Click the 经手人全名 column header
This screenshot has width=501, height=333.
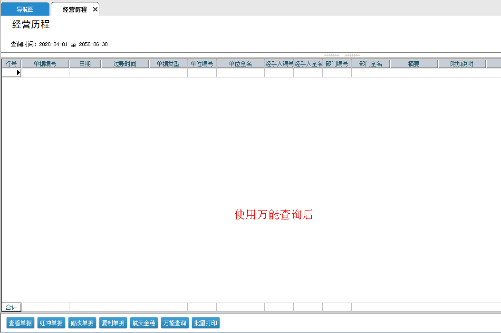(x=308, y=64)
